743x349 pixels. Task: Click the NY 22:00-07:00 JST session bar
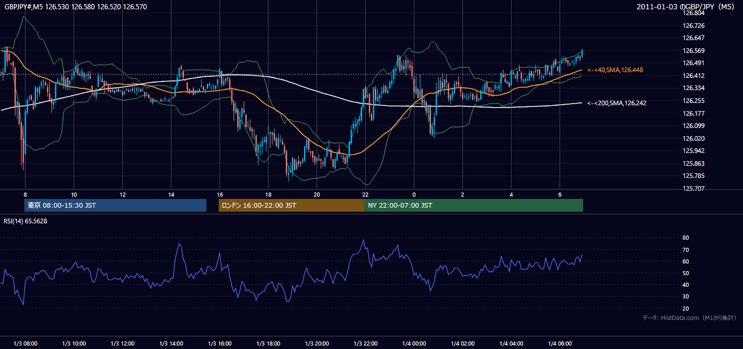point(474,205)
